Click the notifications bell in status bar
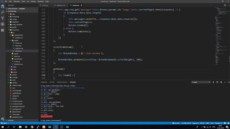The image size is (230, 129). [228, 123]
